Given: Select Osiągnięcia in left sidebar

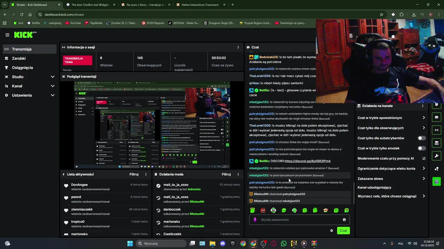Looking at the screenshot, I should [x=29, y=68].
